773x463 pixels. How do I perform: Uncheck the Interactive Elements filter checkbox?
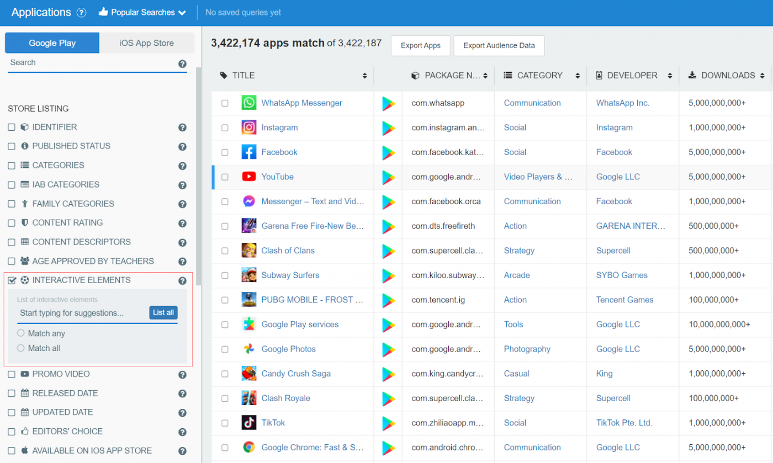tap(12, 280)
